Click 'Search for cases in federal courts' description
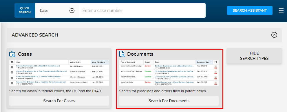The height and width of the screenshot is (112, 287). (56, 91)
